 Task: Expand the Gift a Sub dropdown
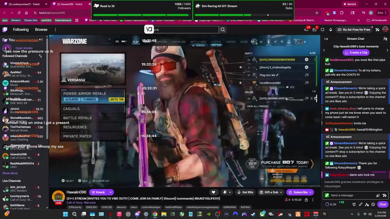[x=280, y=192]
